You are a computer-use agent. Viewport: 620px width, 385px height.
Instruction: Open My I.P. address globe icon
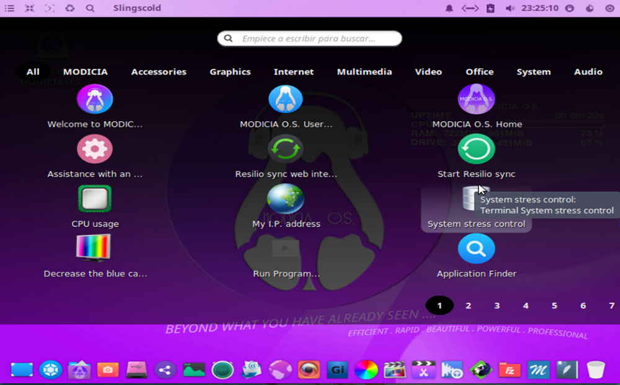click(x=285, y=199)
